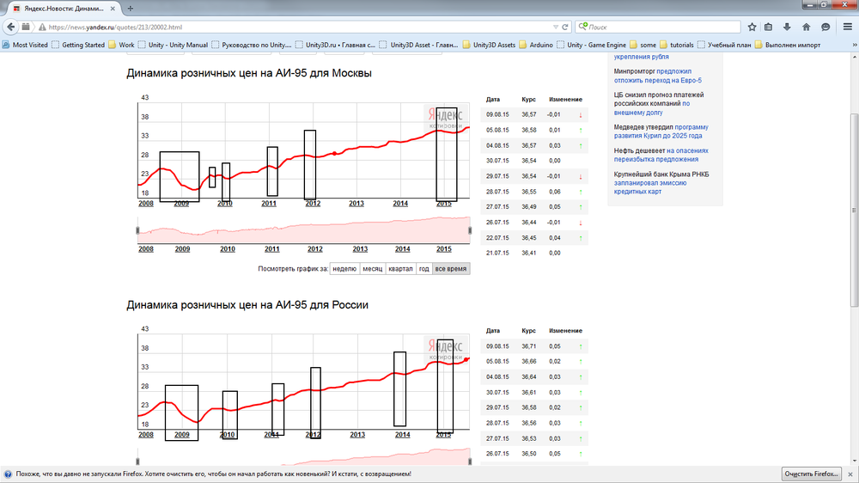
Task: Open the search engine selector dropdown
Action: click(584, 27)
